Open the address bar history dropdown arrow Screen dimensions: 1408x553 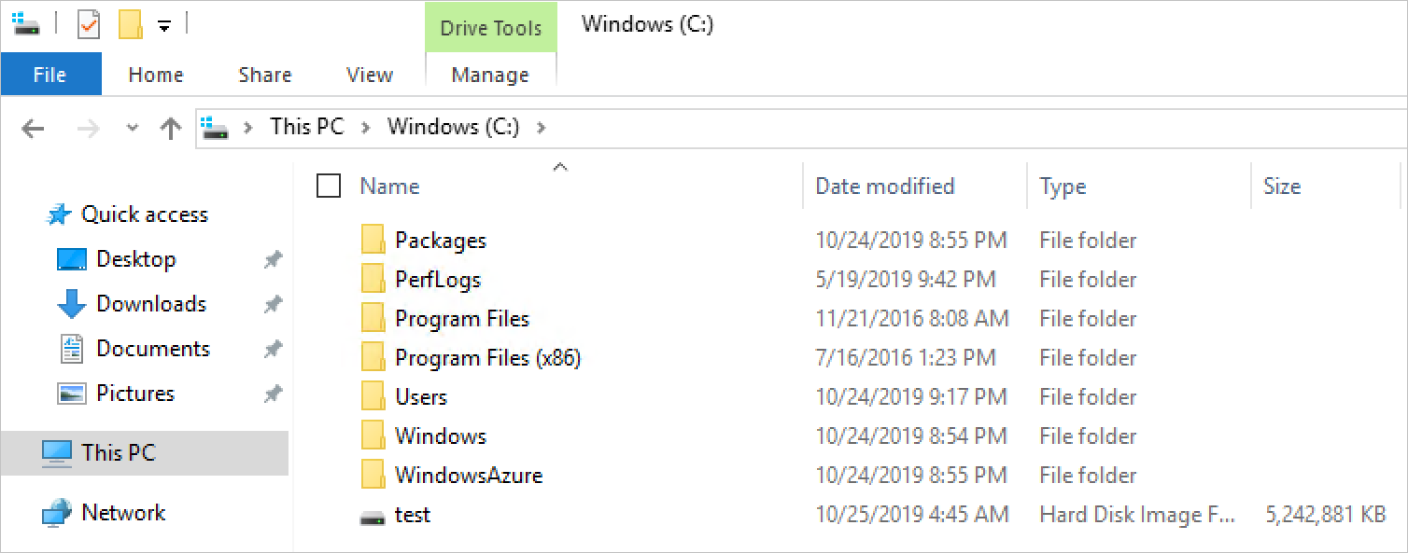[132, 128]
